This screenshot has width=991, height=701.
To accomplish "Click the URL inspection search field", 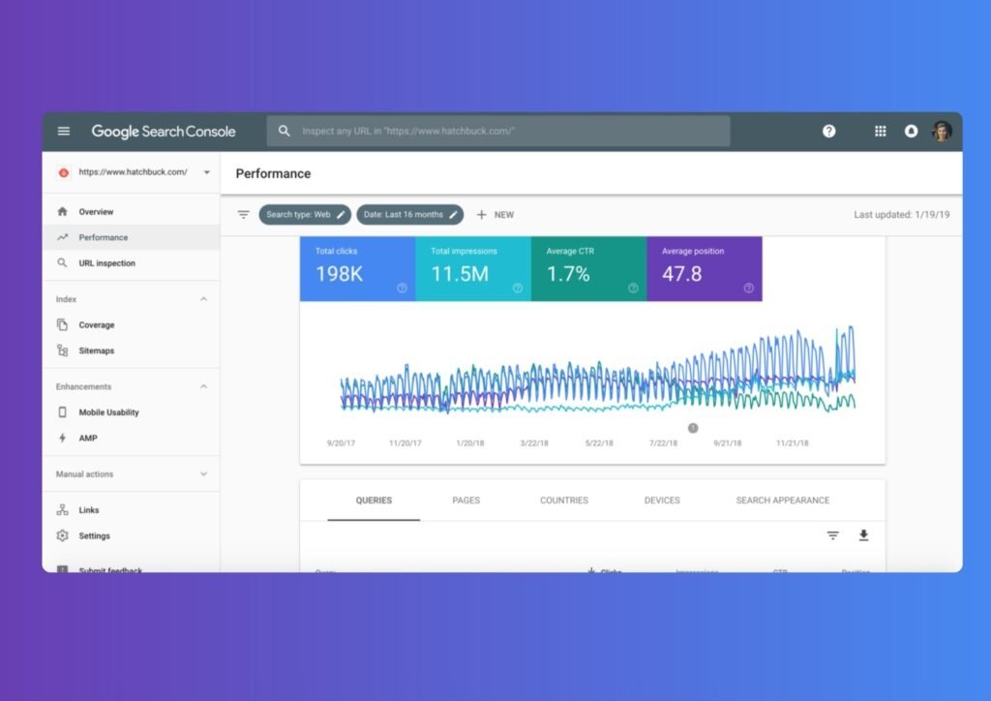I will [x=498, y=132].
